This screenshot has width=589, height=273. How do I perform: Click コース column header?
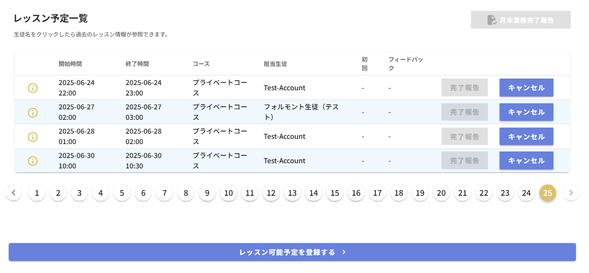click(201, 64)
